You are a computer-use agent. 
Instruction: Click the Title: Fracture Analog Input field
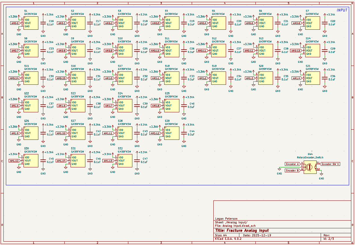tap(242, 230)
